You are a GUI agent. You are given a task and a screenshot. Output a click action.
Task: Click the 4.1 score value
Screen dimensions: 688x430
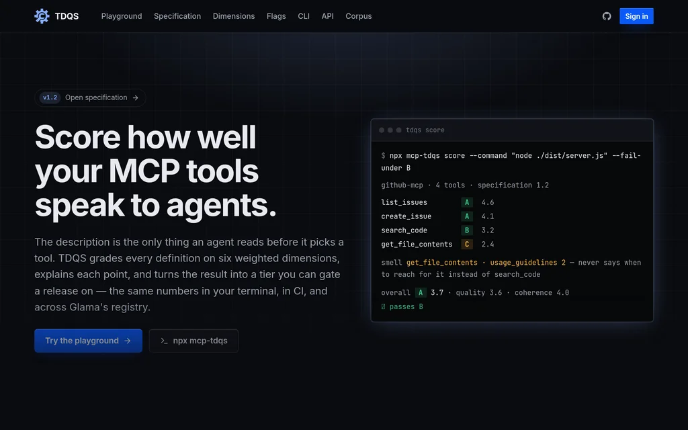pos(488,216)
